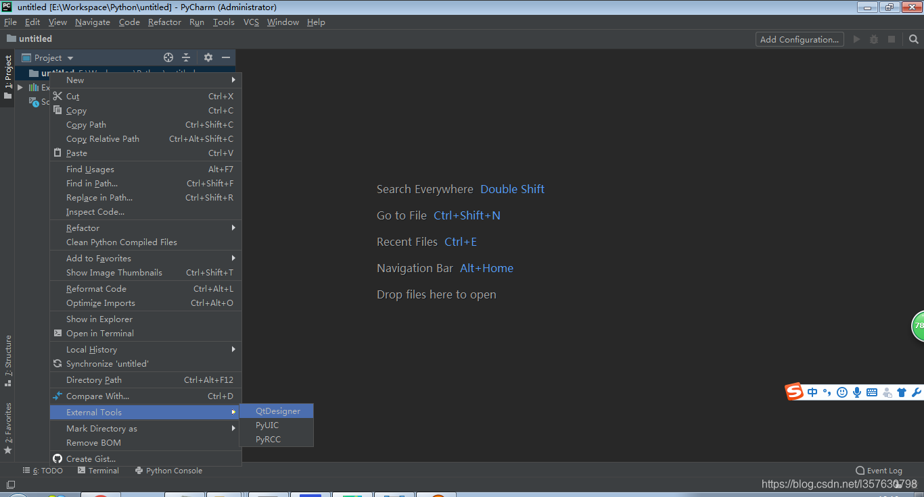The height and width of the screenshot is (497, 924).
Task: Open the External Tools submenu
Action: (145, 412)
